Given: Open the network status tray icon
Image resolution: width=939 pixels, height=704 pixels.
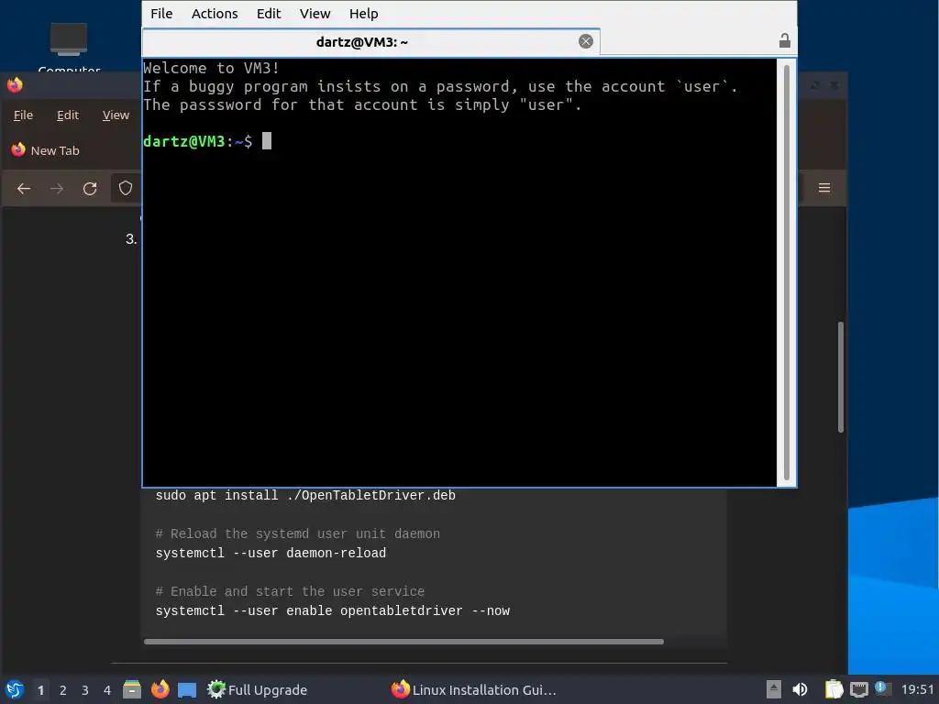Looking at the screenshot, I should 858,689.
